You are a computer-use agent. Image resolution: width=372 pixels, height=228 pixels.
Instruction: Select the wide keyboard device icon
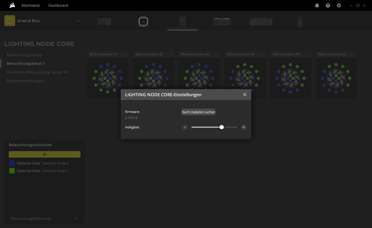click(261, 21)
